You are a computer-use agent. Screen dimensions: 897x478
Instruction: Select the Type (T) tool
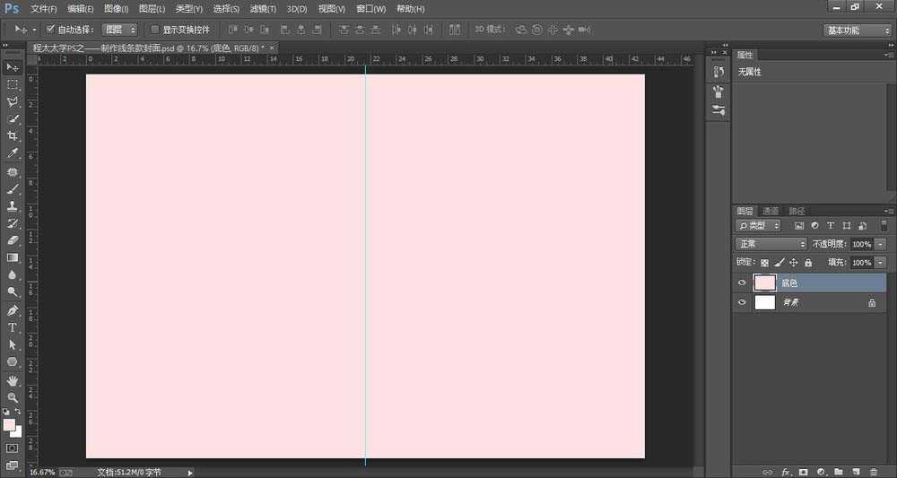click(x=13, y=327)
